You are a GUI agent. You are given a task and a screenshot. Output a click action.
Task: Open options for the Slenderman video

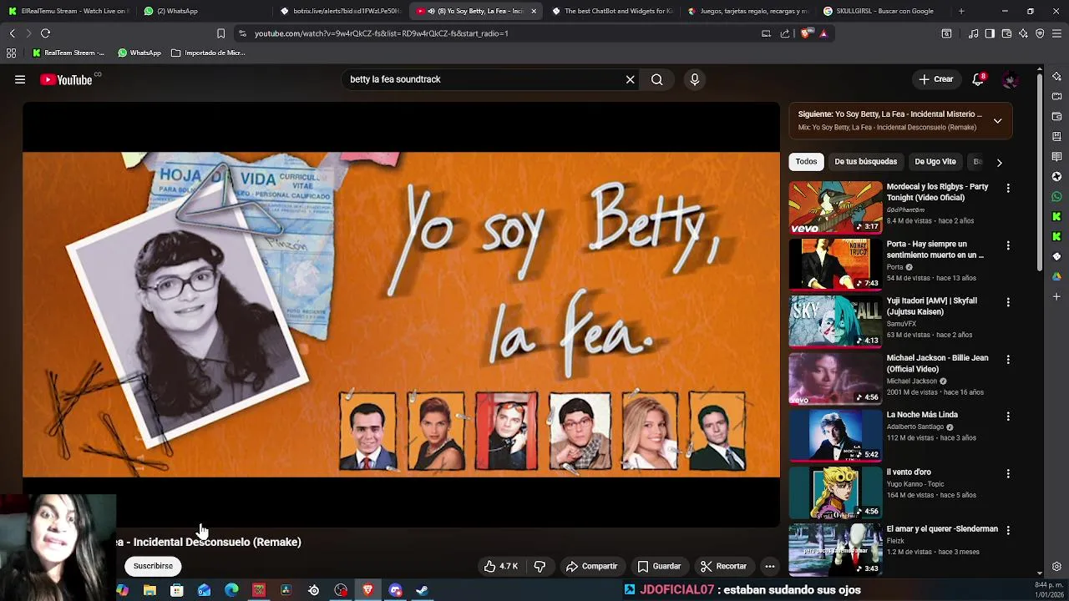[1008, 530]
